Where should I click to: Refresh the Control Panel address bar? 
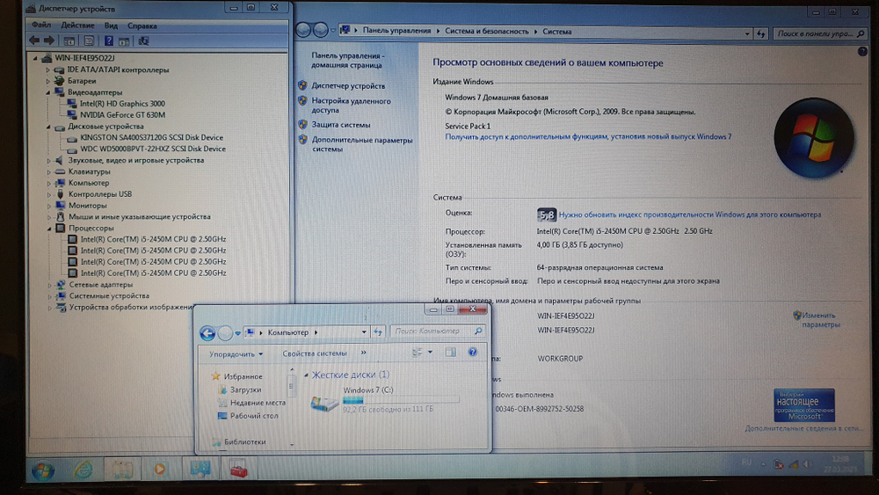tap(760, 33)
